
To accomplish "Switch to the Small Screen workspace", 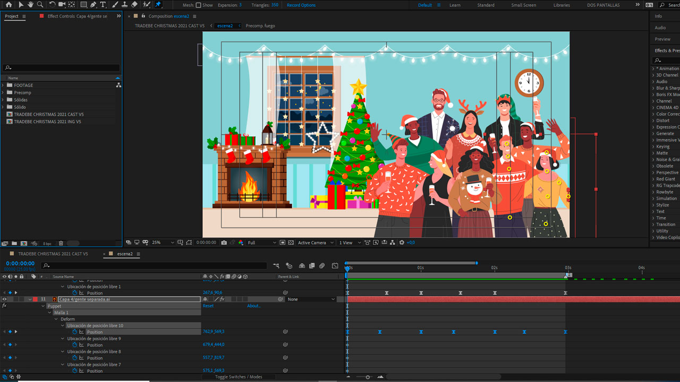I will pos(523,5).
